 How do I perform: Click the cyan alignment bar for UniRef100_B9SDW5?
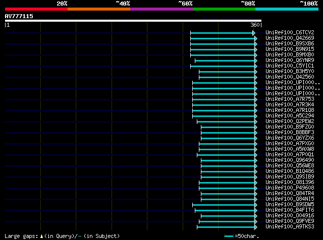[224, 205]
